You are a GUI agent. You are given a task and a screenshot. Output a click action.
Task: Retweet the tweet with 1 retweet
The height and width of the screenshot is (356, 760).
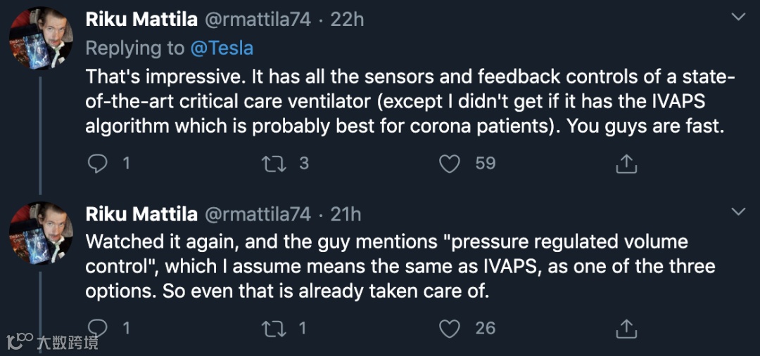pos(270,328)
